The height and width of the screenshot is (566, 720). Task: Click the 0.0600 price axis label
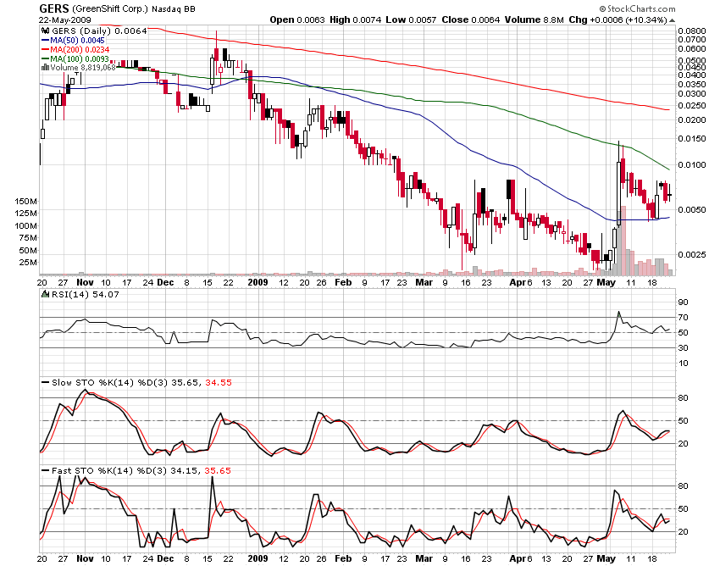coord(691,49)
